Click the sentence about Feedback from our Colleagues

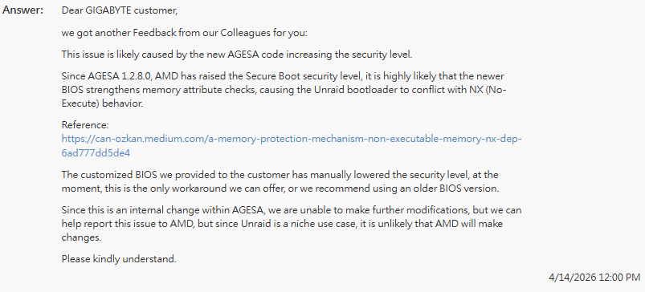(184, 33)
